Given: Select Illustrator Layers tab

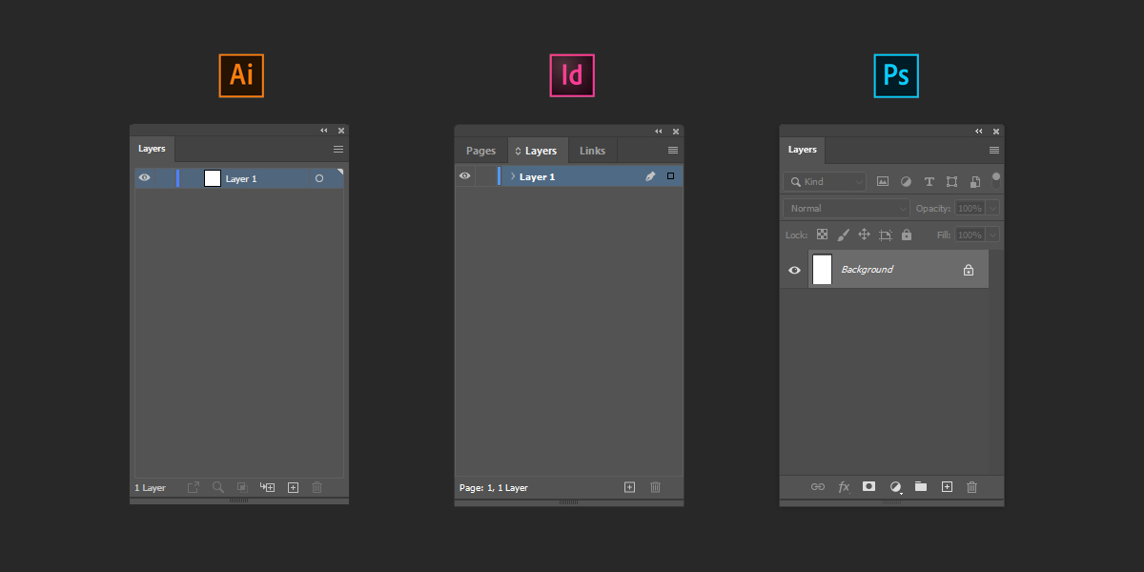Looking at the screenshot, I should coord(152,149).
